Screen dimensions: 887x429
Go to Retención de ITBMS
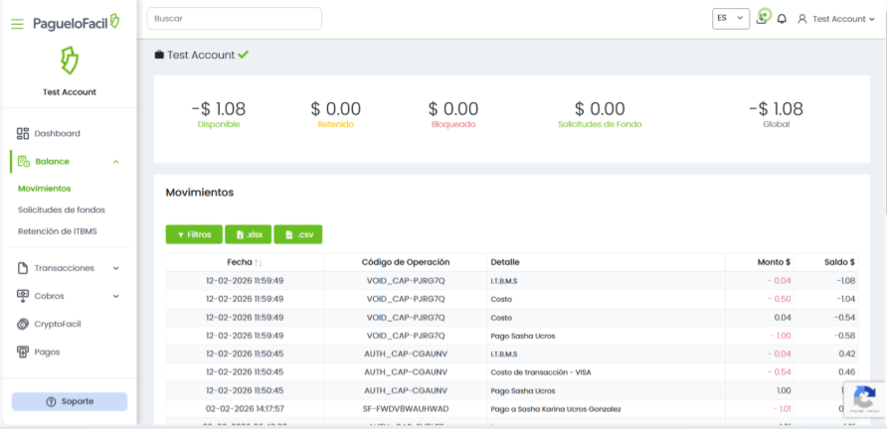57,230
